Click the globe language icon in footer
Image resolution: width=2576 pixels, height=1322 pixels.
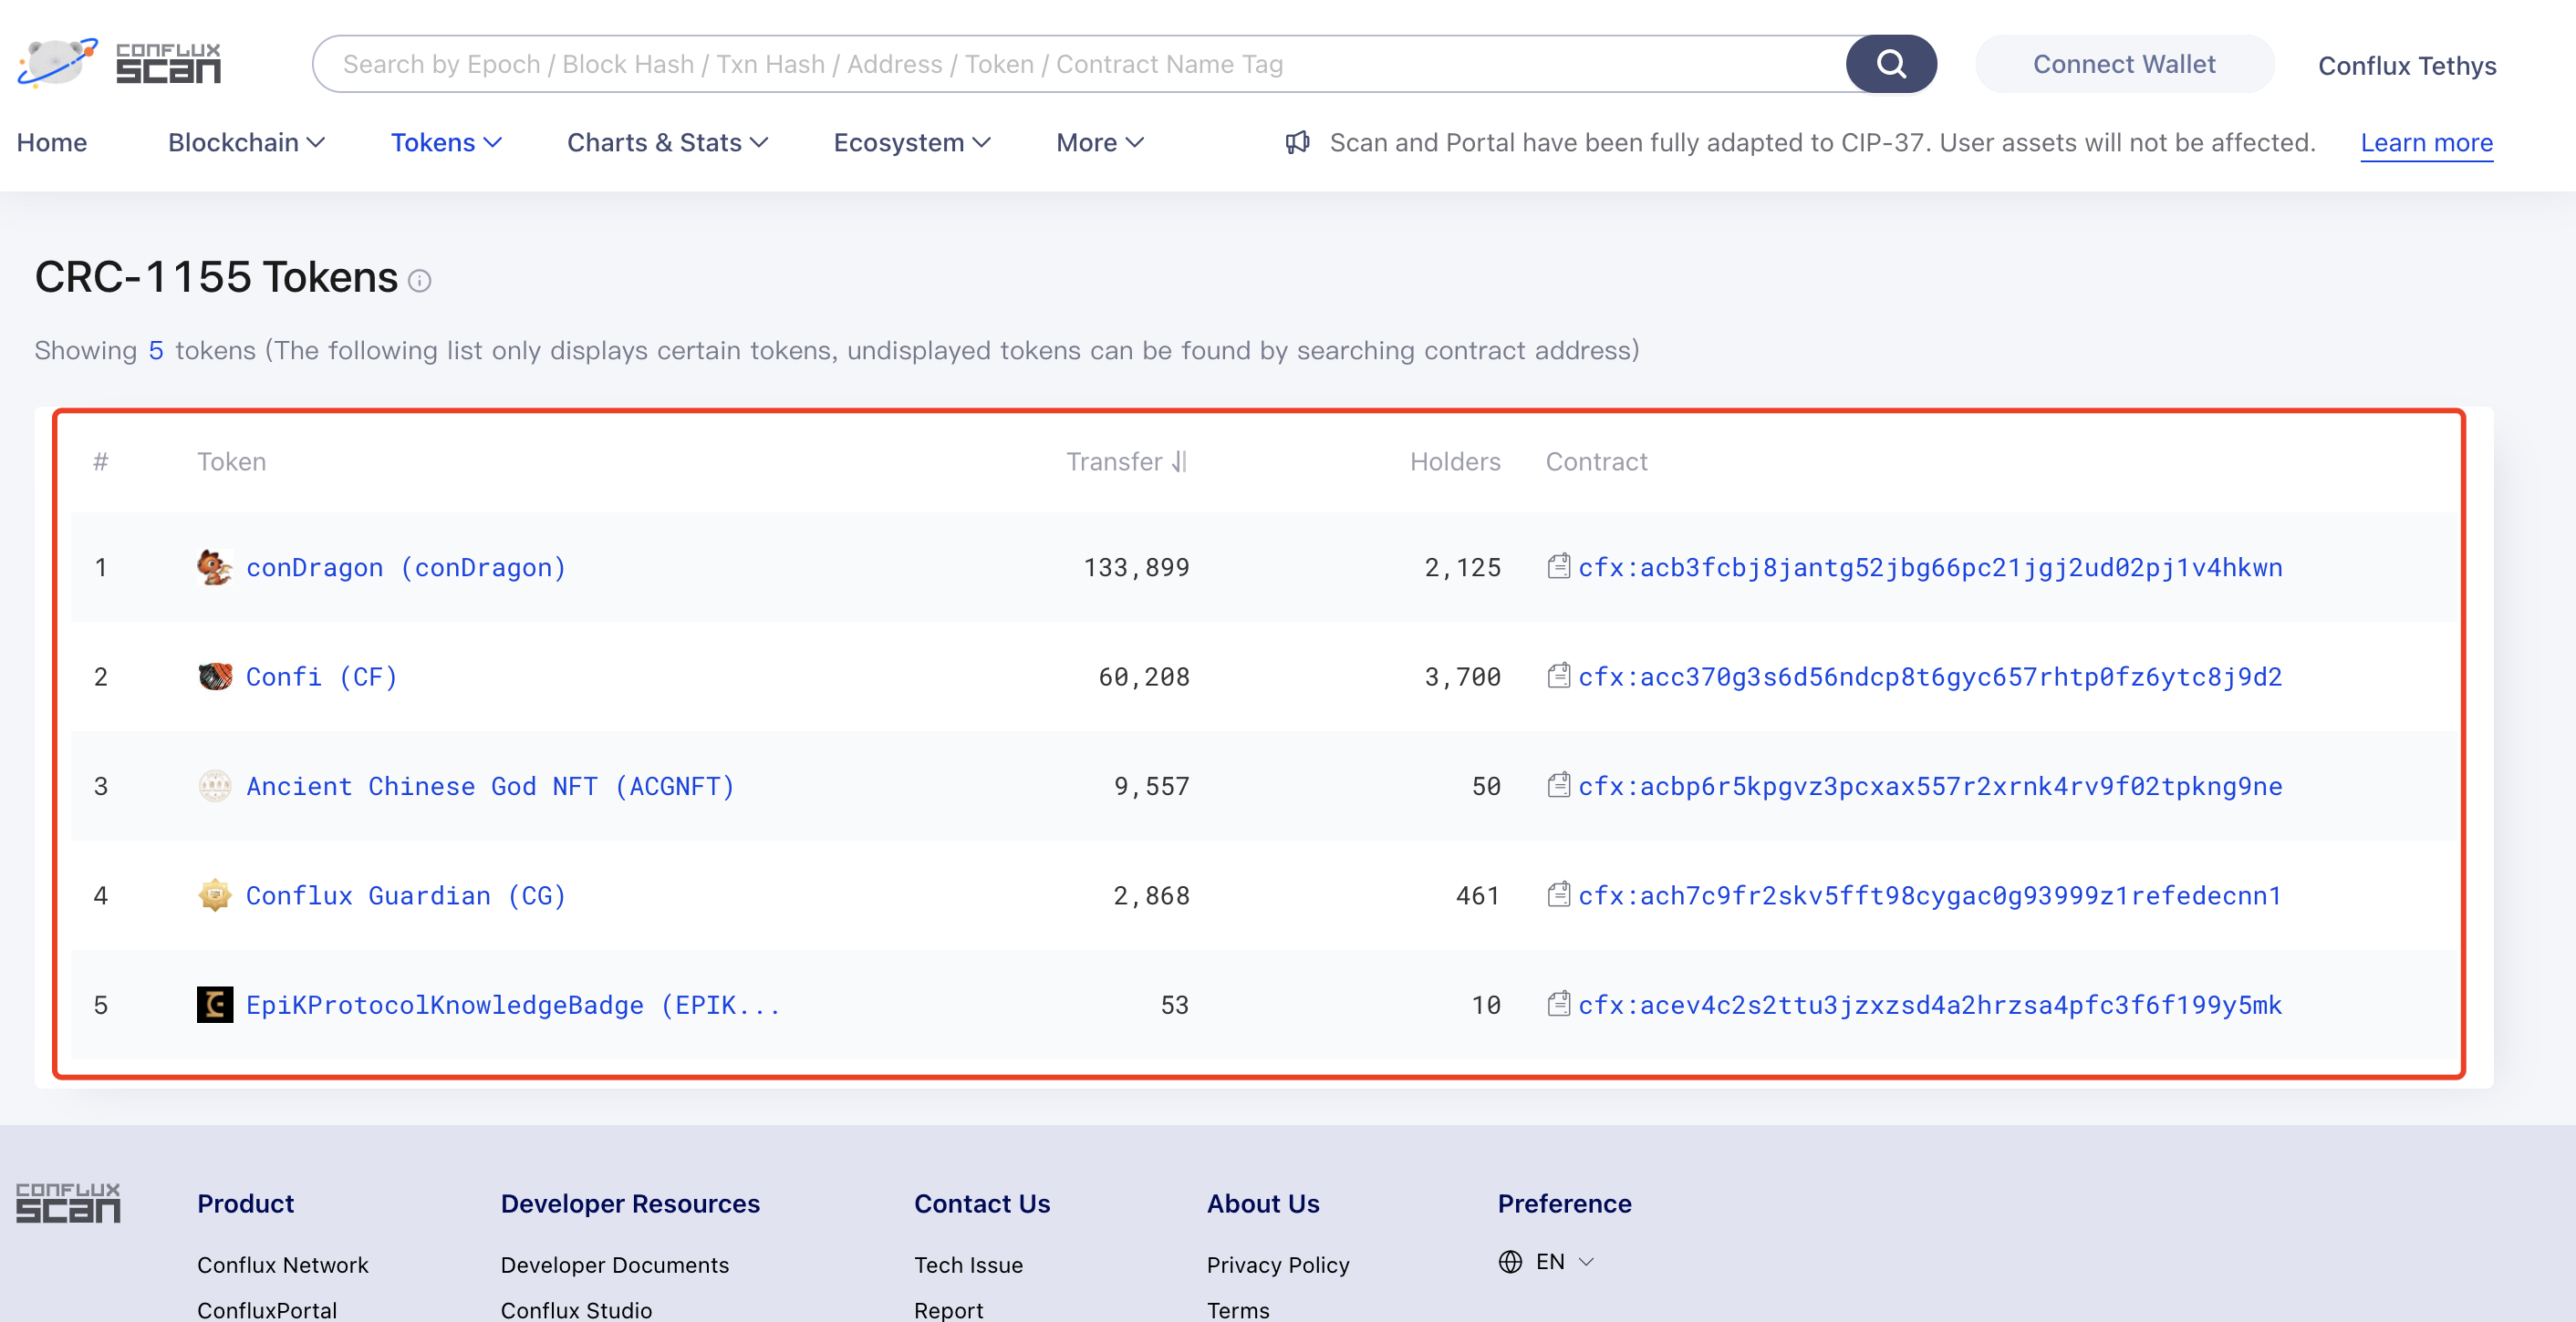pyautogui.click(x=1510, y=1262)
